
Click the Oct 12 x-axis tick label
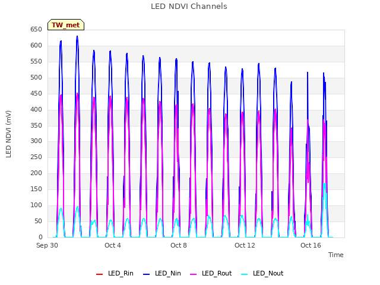tap(245, 245)
